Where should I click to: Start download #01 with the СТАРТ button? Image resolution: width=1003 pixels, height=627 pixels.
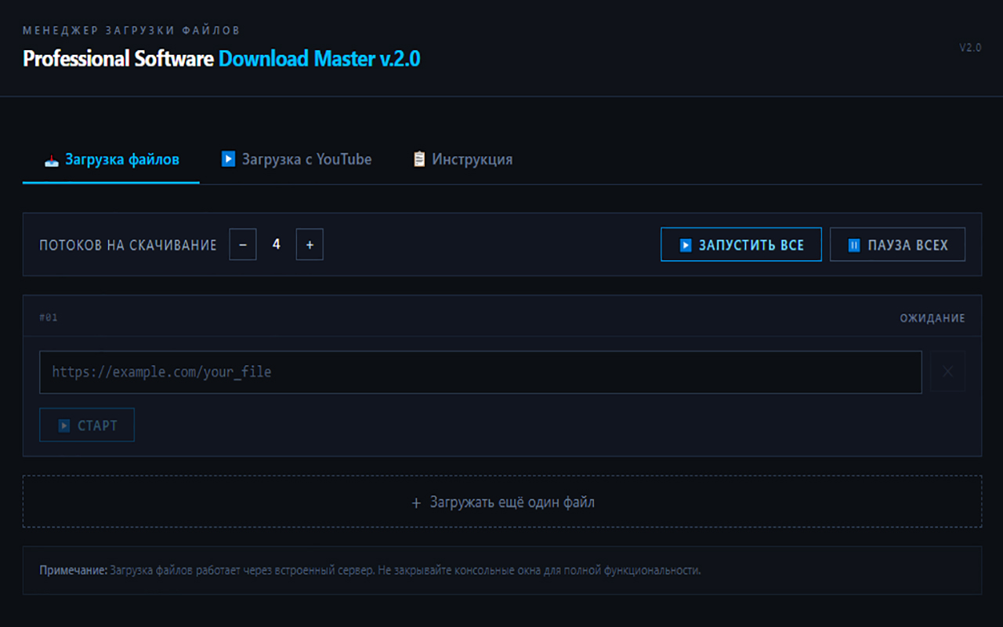(87, 425)
